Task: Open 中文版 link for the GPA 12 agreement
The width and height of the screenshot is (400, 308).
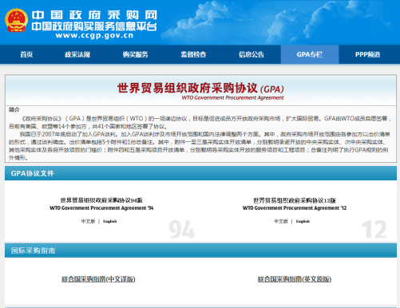Action: tap(281, 221)
